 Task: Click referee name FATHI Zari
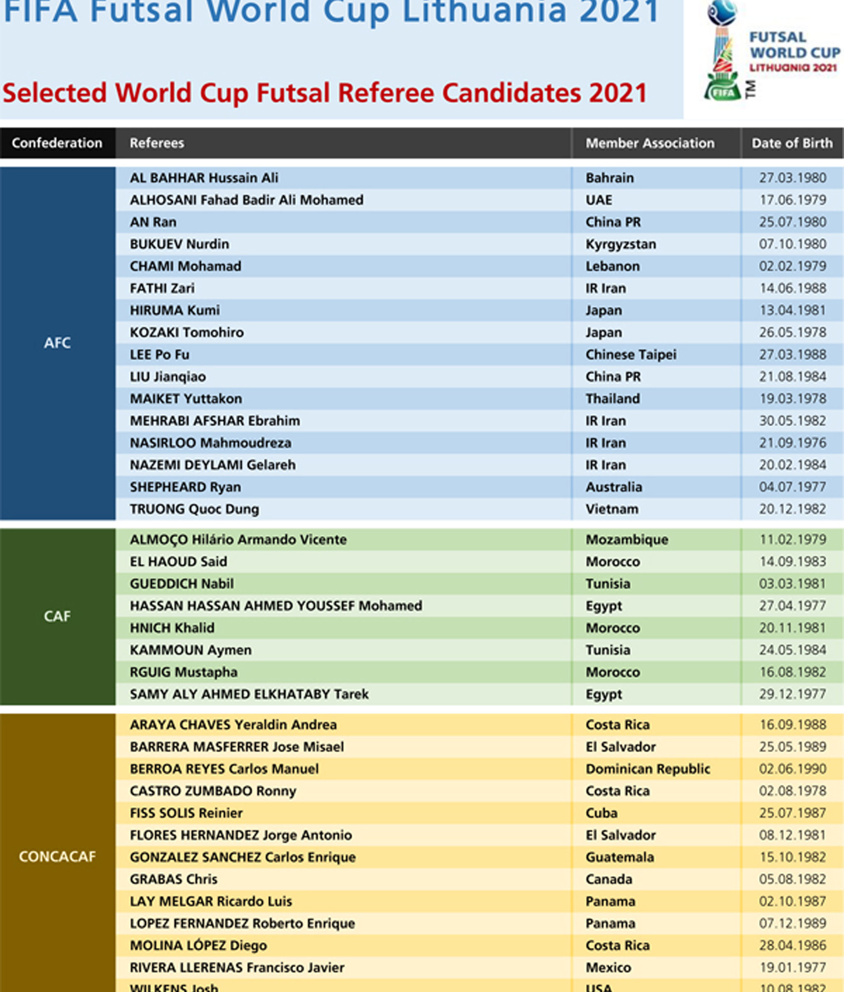pos(162,288)
